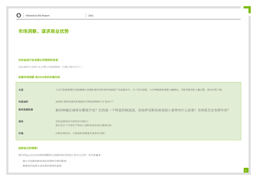Click the green title 市场洞察，谋求商业优势
This screenshot has width=257, height=181.
pos(44,31)
